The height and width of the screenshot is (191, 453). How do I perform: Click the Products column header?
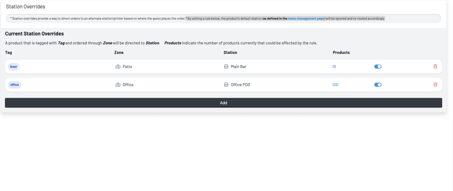click(x=341, y=53)
